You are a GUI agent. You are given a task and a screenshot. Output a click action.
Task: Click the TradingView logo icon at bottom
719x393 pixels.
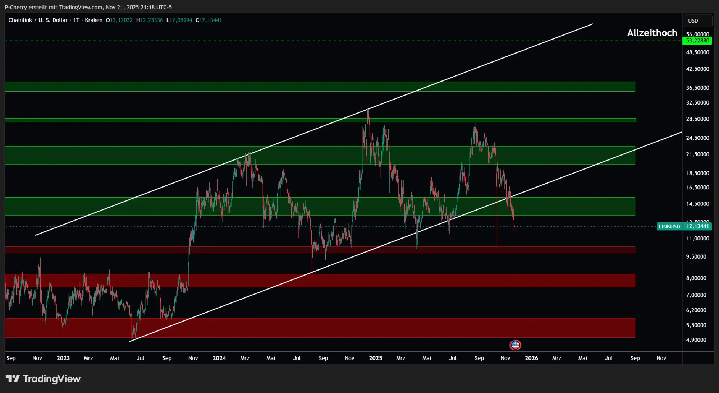[13, 379]
